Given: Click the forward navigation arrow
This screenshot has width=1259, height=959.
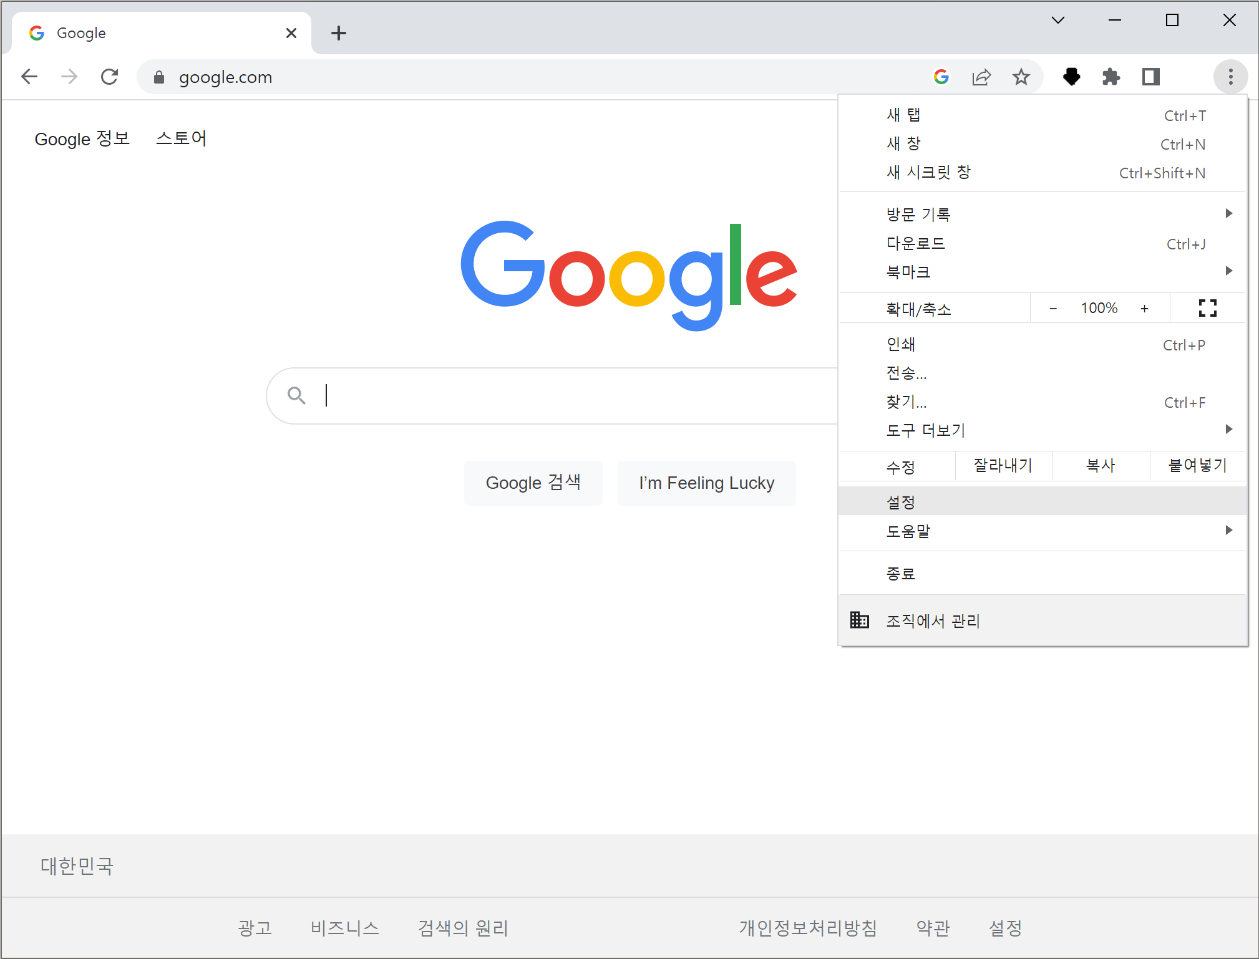Looking at the screenshot, I should tap(69, 77).
